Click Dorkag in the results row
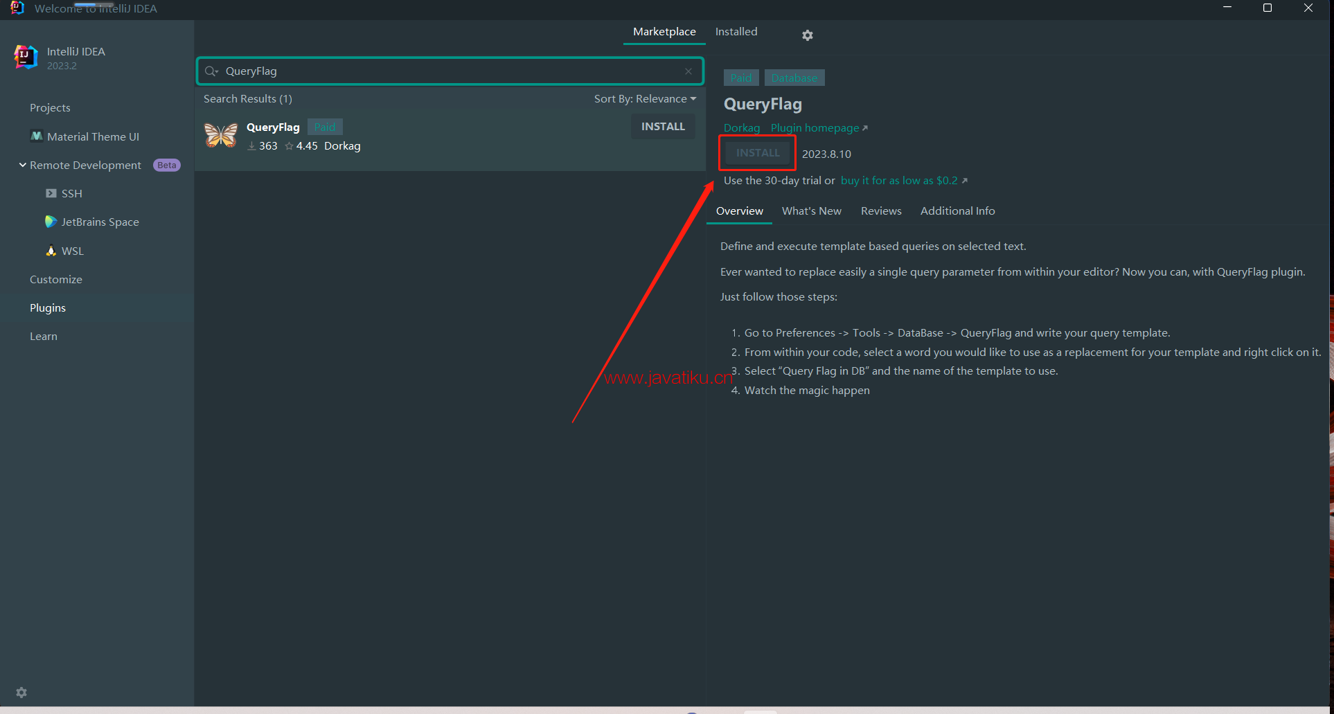The height and width of the screenshot is (714, 1334). (x=342, y=146)
